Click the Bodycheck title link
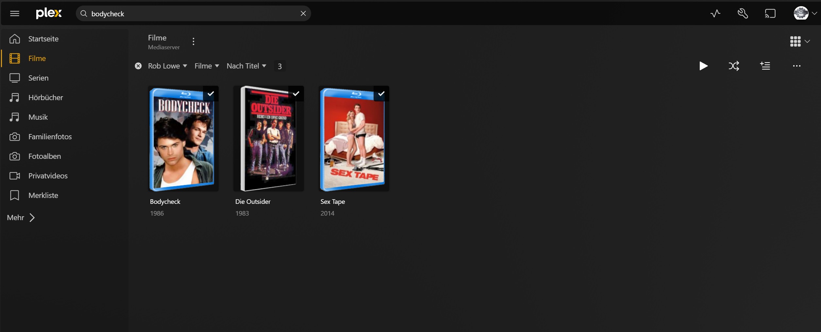 pos(165,202)
